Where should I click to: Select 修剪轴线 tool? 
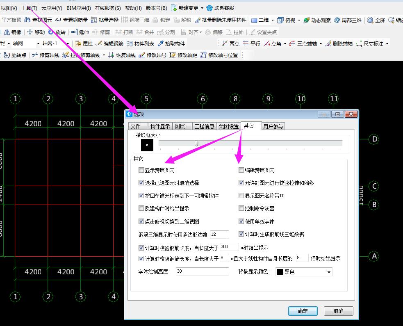(46, 55)
